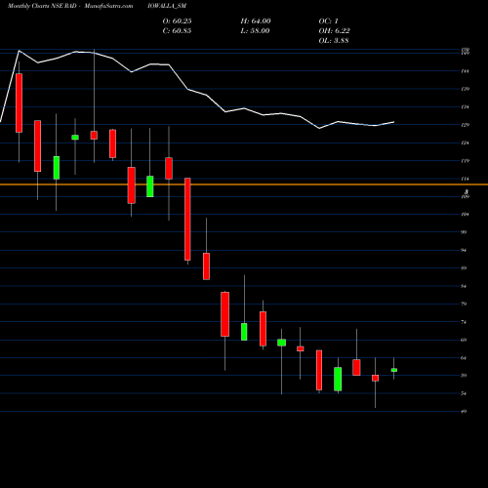Click the 119 price axis label
The height and width of the screenshot is (488, 488).
coord(465,161)
